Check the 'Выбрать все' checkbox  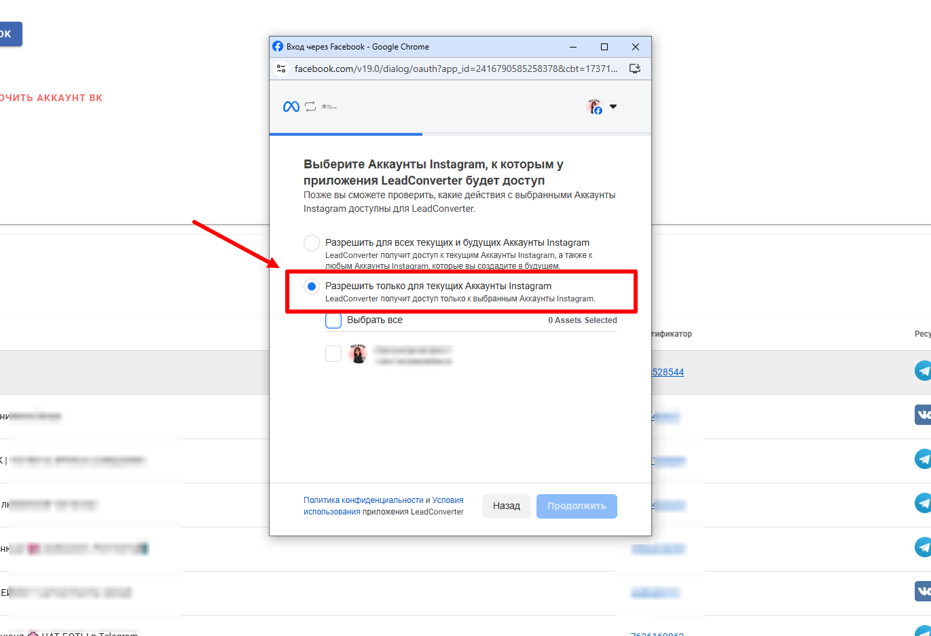pos(333,320)
